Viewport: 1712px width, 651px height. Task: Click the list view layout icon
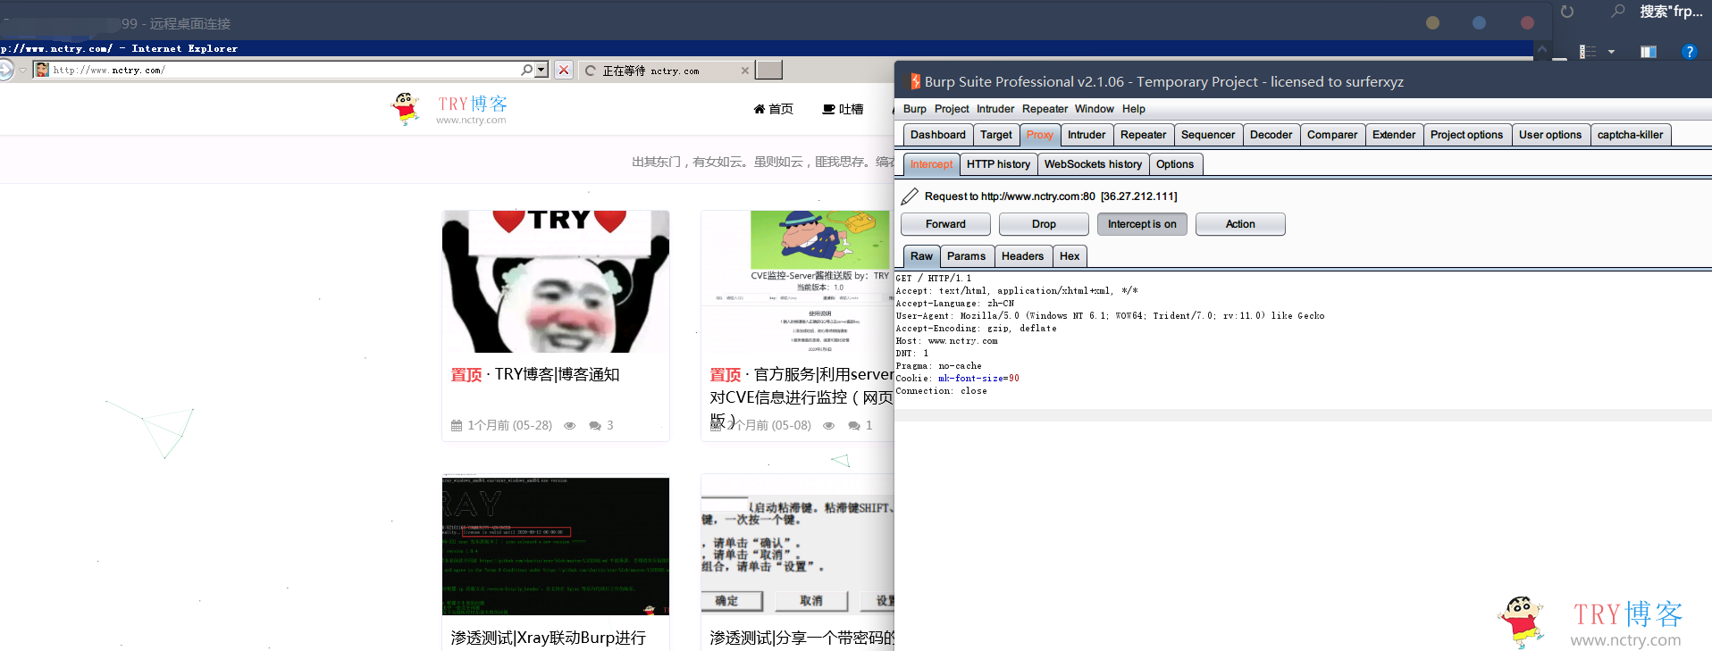coord(1588,52)
